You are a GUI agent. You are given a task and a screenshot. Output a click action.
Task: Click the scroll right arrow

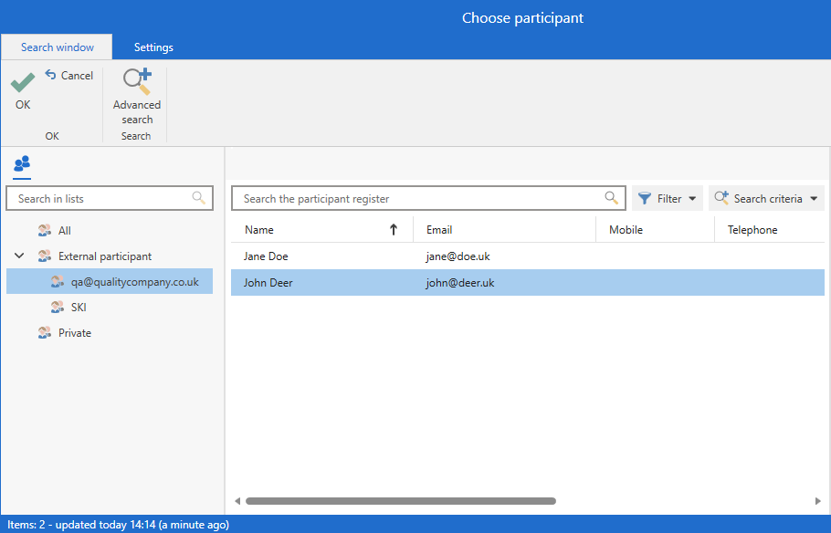tap(817, 501)
